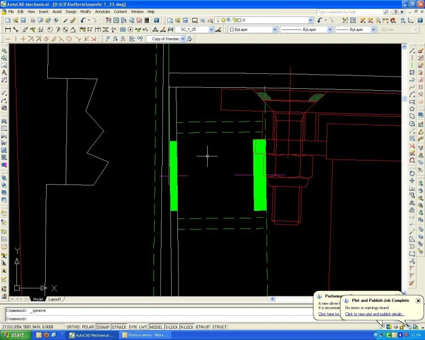Screen dimensions: 425x340
Task: Close the Plot and Publish Job Complete balloon
Action: tap(418, 301)
